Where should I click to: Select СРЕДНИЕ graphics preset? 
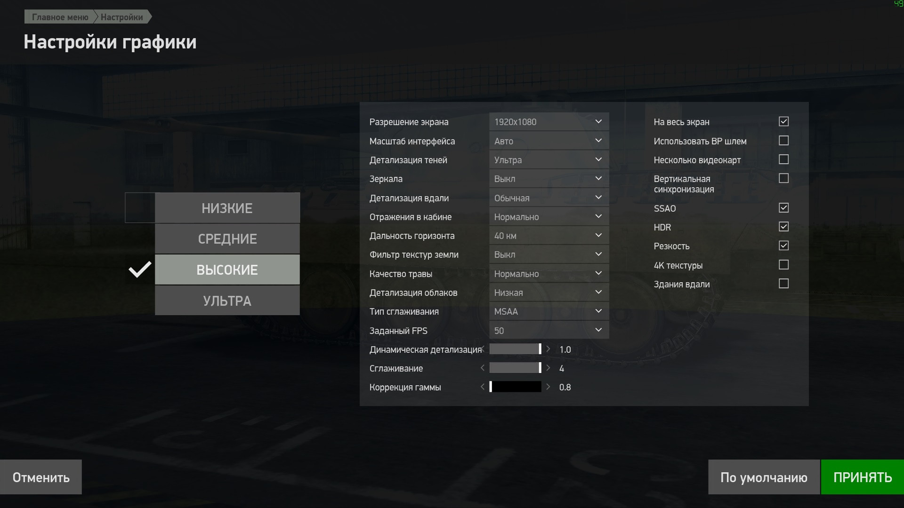pyautogui.click(x=227, y=238)
